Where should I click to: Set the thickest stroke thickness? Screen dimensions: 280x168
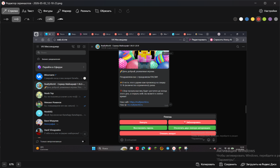click(x=60, y=19)
